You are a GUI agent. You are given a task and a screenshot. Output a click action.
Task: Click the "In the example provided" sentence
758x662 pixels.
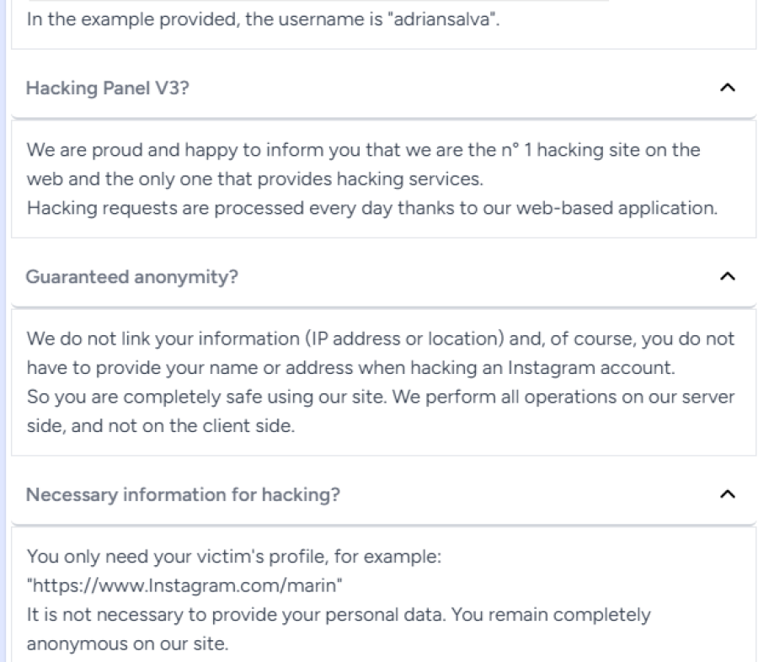[263, 19]
